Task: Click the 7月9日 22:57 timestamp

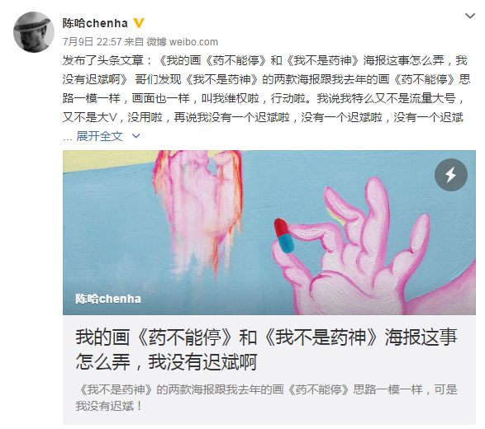Action: (93, 42)
